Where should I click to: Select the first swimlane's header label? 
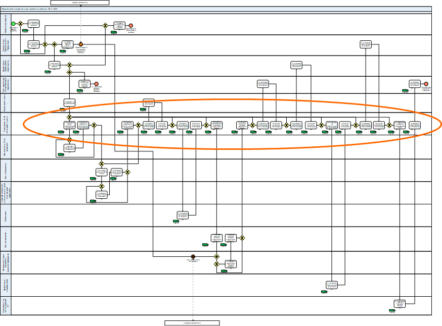tap(6, 24)
